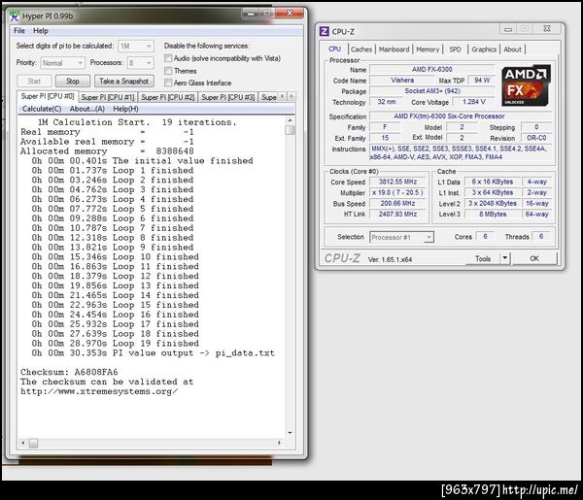Click the Vishera code name field
Image resolution: width=583 pixels, height=500 pixels.
(402, 81)
